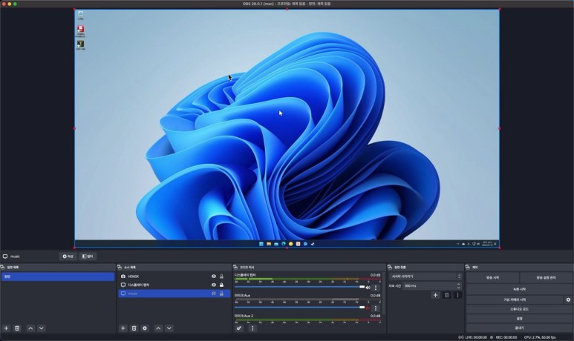Click the 디스플레이 캡쳐 volume slider
Screen dimensions: 574x341
click(x=300, y=287)
